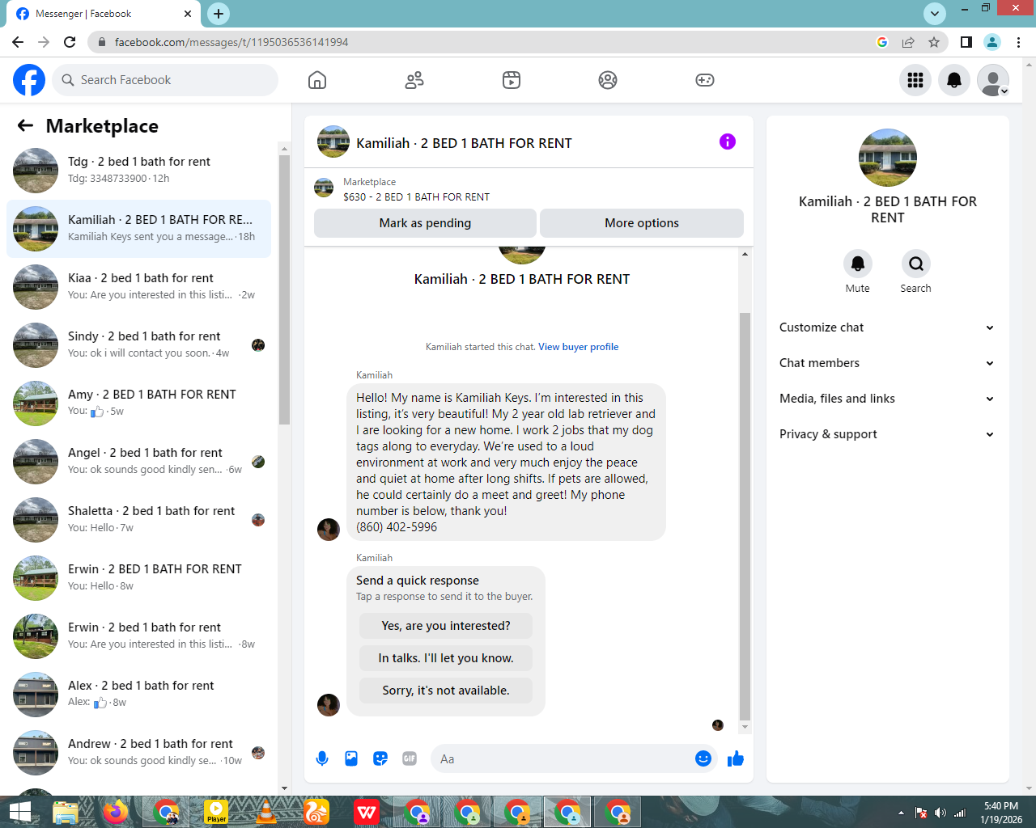The image size is (1036, 828).
Task: Open the emoji picker in message box
Action: (703, 758)
